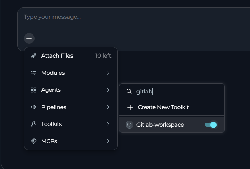Screen dimensions: 250x169
Task: Click the plus icon beside Create New Toolkit
Action: tap(130, 107)
